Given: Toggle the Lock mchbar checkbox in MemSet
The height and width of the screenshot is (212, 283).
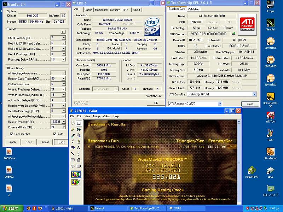Looking at the screenshot, I should [12, 134].
